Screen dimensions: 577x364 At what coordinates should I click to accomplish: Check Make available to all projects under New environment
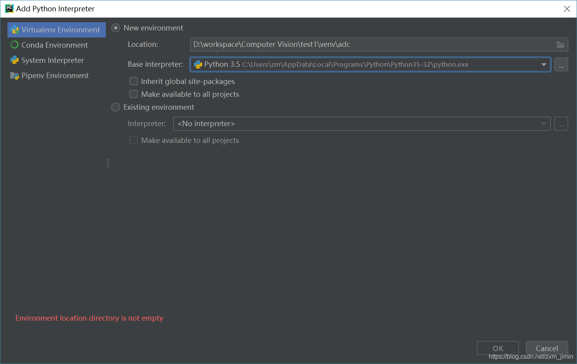134,94
